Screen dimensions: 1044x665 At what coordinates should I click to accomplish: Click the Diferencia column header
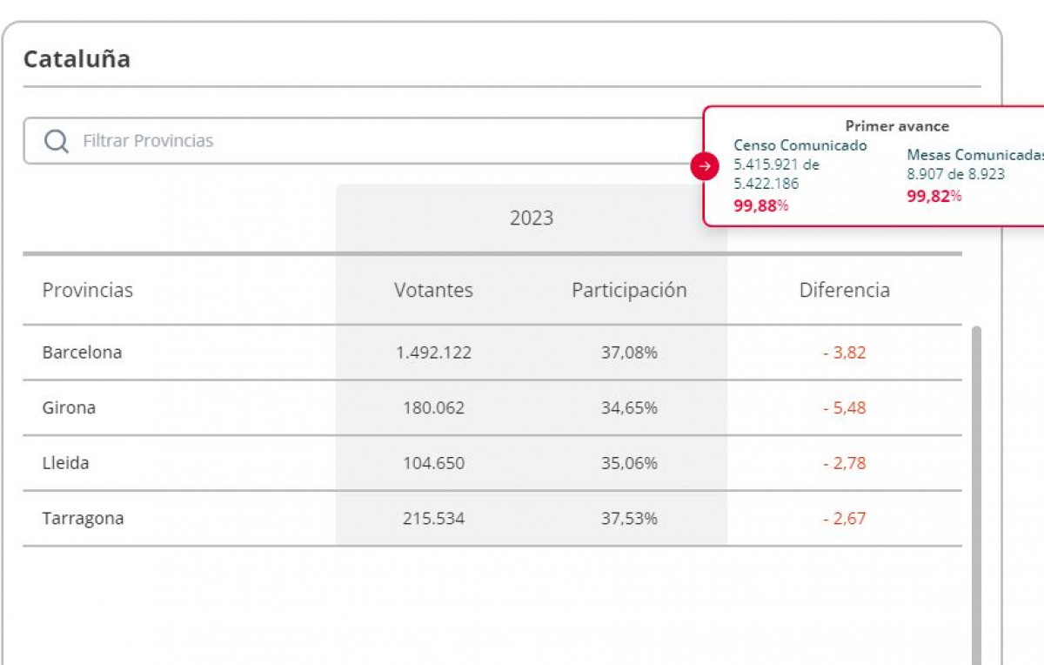point(844,290)
